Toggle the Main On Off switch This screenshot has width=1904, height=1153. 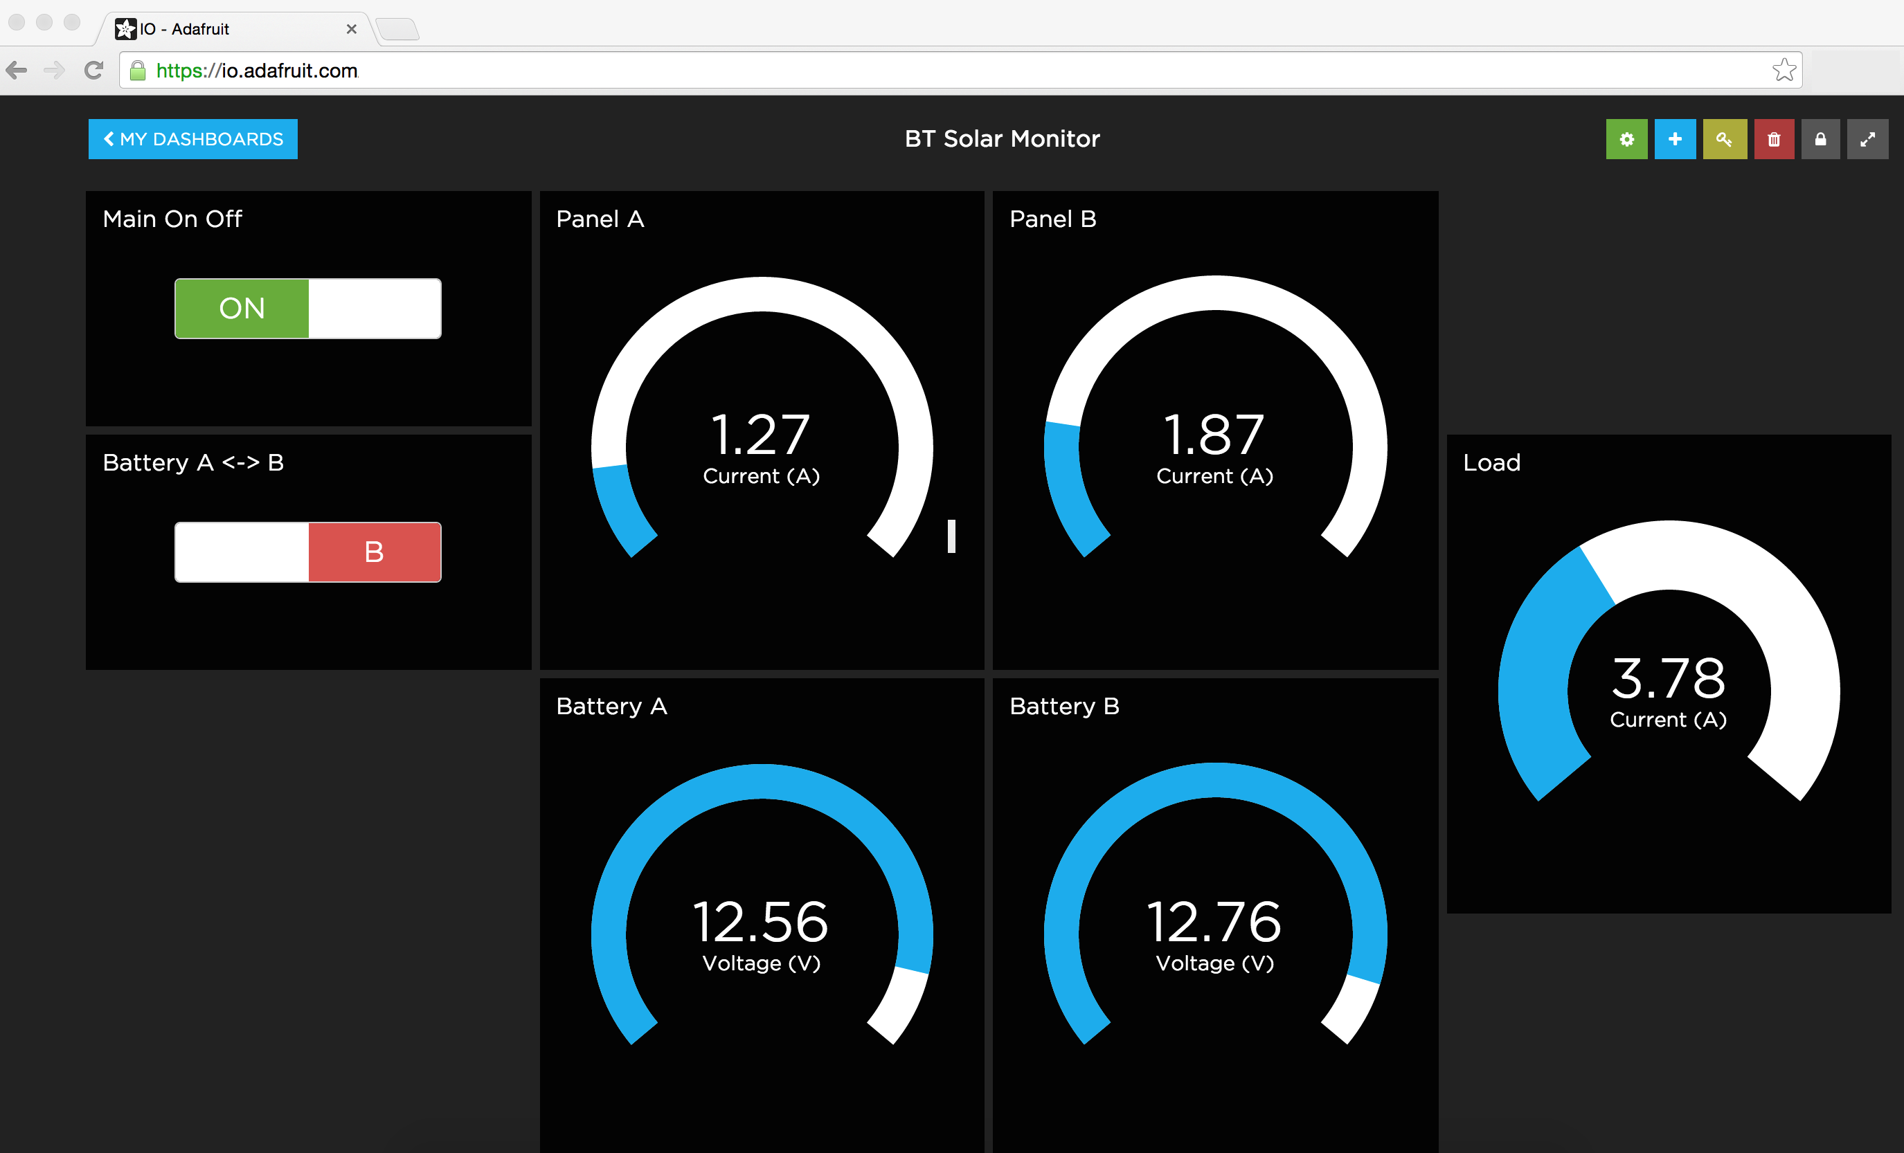point(308,308)
